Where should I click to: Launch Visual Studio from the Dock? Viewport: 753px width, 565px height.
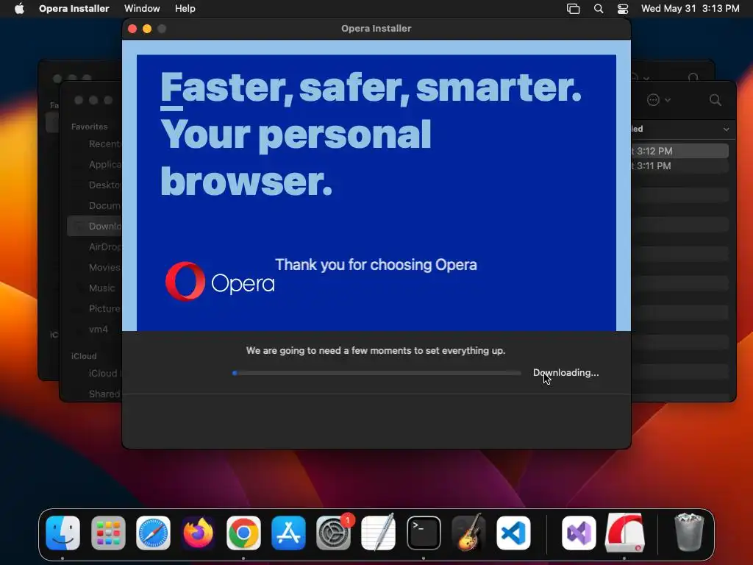[579, 533]
